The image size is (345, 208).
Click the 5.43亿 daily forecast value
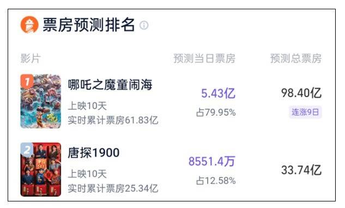[218, 93]
